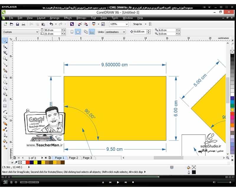Expand the Snap to dropdown
The height and width of the screenshot is (191, 236).
pos(145,24)
